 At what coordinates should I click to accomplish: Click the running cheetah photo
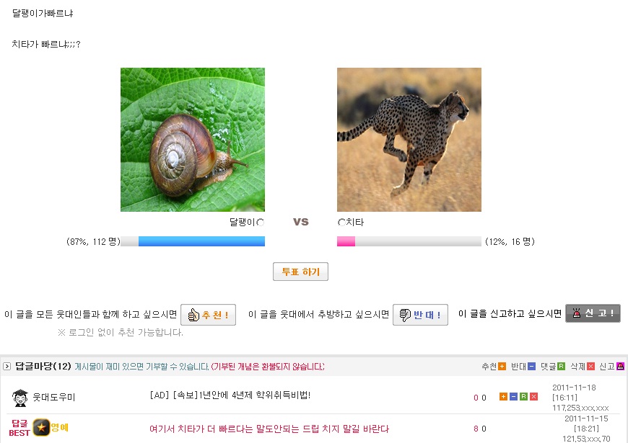(x=409, y=140)
